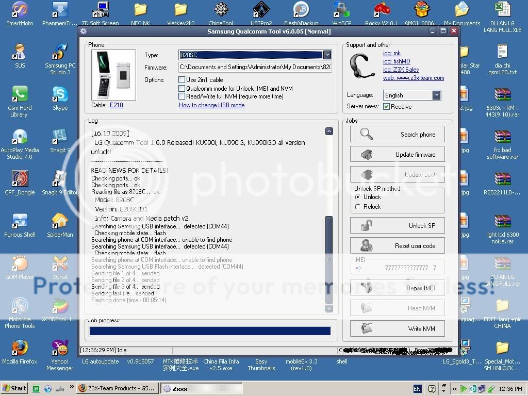Launch Skype from the desktop
528x396 pixels.
pyautogui.click(x=60, y=97)
